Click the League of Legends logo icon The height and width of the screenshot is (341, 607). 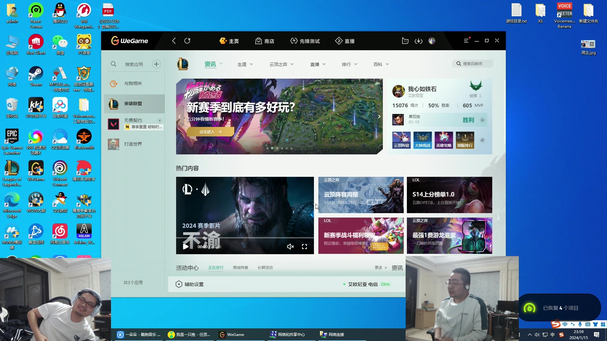pos(183,64)
